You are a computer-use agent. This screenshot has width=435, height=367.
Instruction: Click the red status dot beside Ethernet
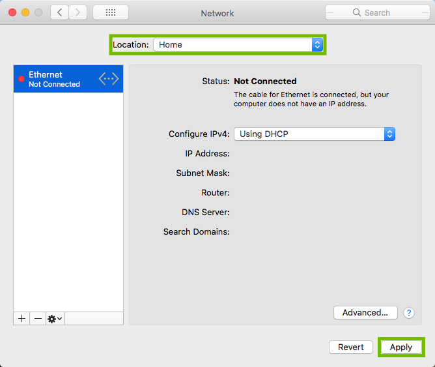point(21,79)
